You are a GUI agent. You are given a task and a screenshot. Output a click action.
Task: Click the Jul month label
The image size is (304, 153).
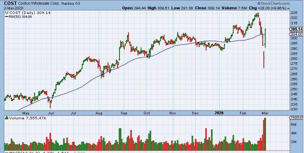coord(74,113)
